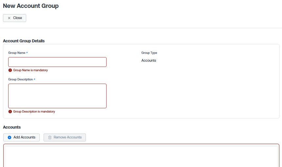Image resolution: width=282 pixels, height=167 pixels.
Task: Click the 'Account Group Details' section heading
Action: click(24, 41)
